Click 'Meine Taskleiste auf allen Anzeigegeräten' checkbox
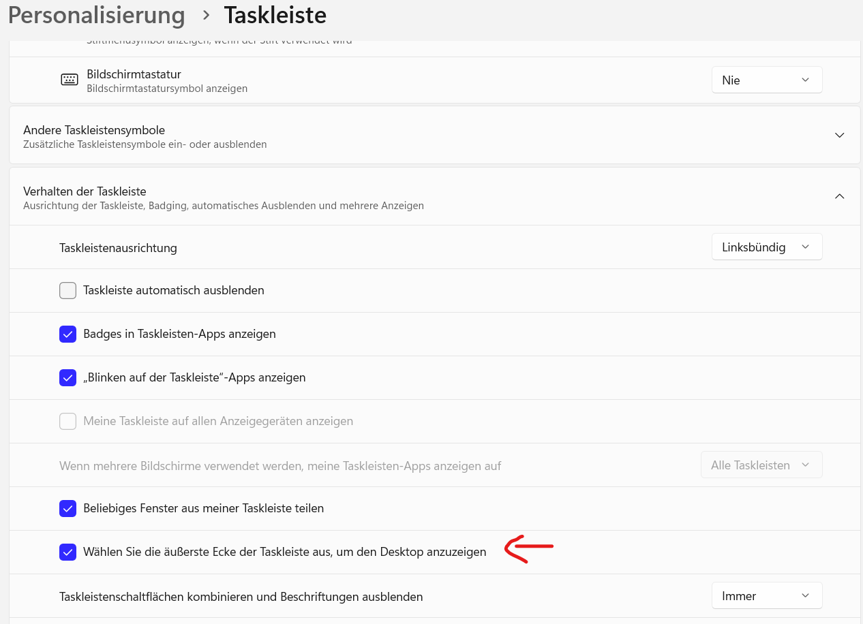This screenshot has width=863, height=624. coord(67,421)
